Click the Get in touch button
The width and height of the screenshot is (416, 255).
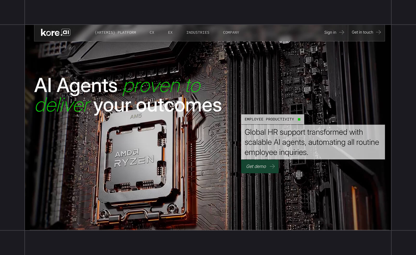(366, 32)
